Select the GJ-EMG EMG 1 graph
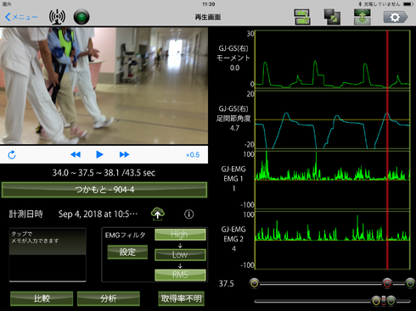 point(333,180)
